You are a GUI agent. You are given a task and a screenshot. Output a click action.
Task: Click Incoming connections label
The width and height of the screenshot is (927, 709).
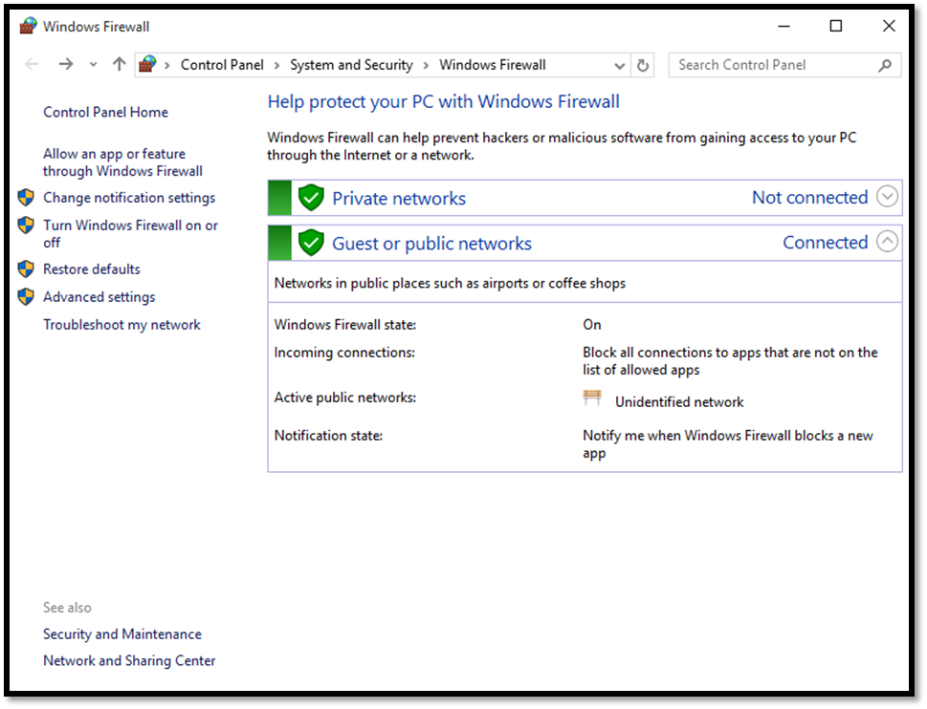(x=344, y=353)
